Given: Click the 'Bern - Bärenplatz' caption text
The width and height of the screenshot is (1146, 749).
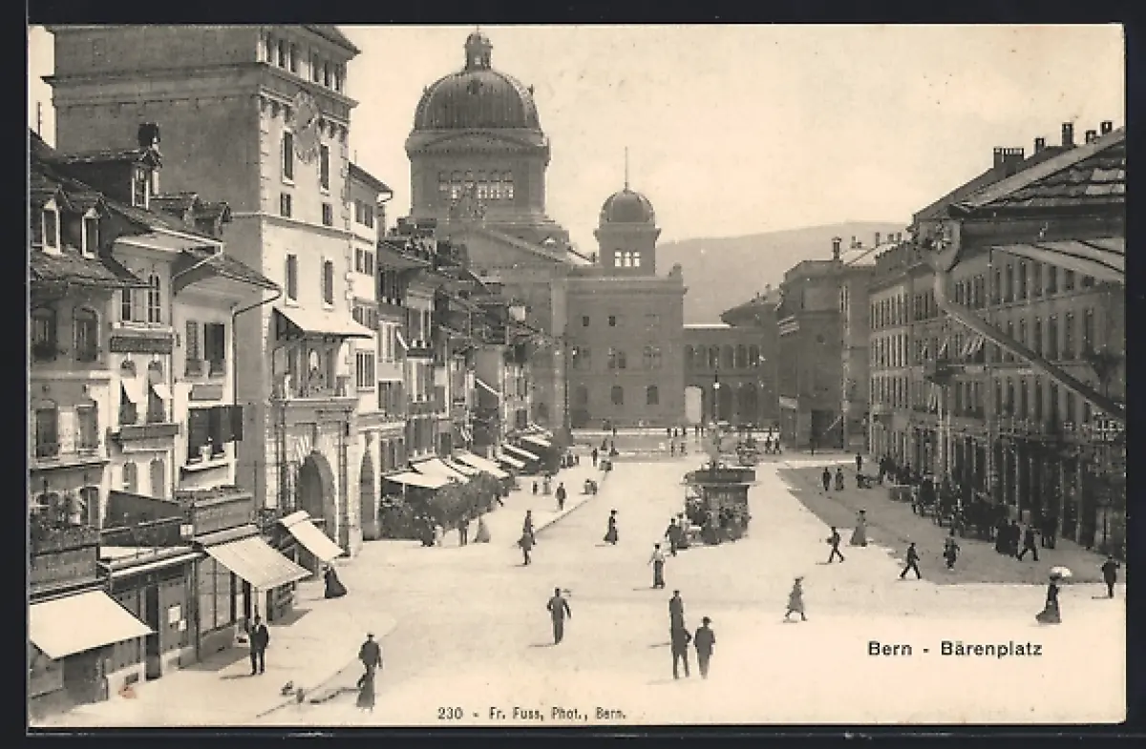Looking at the screenshot, I should click(x=954, y=649).
